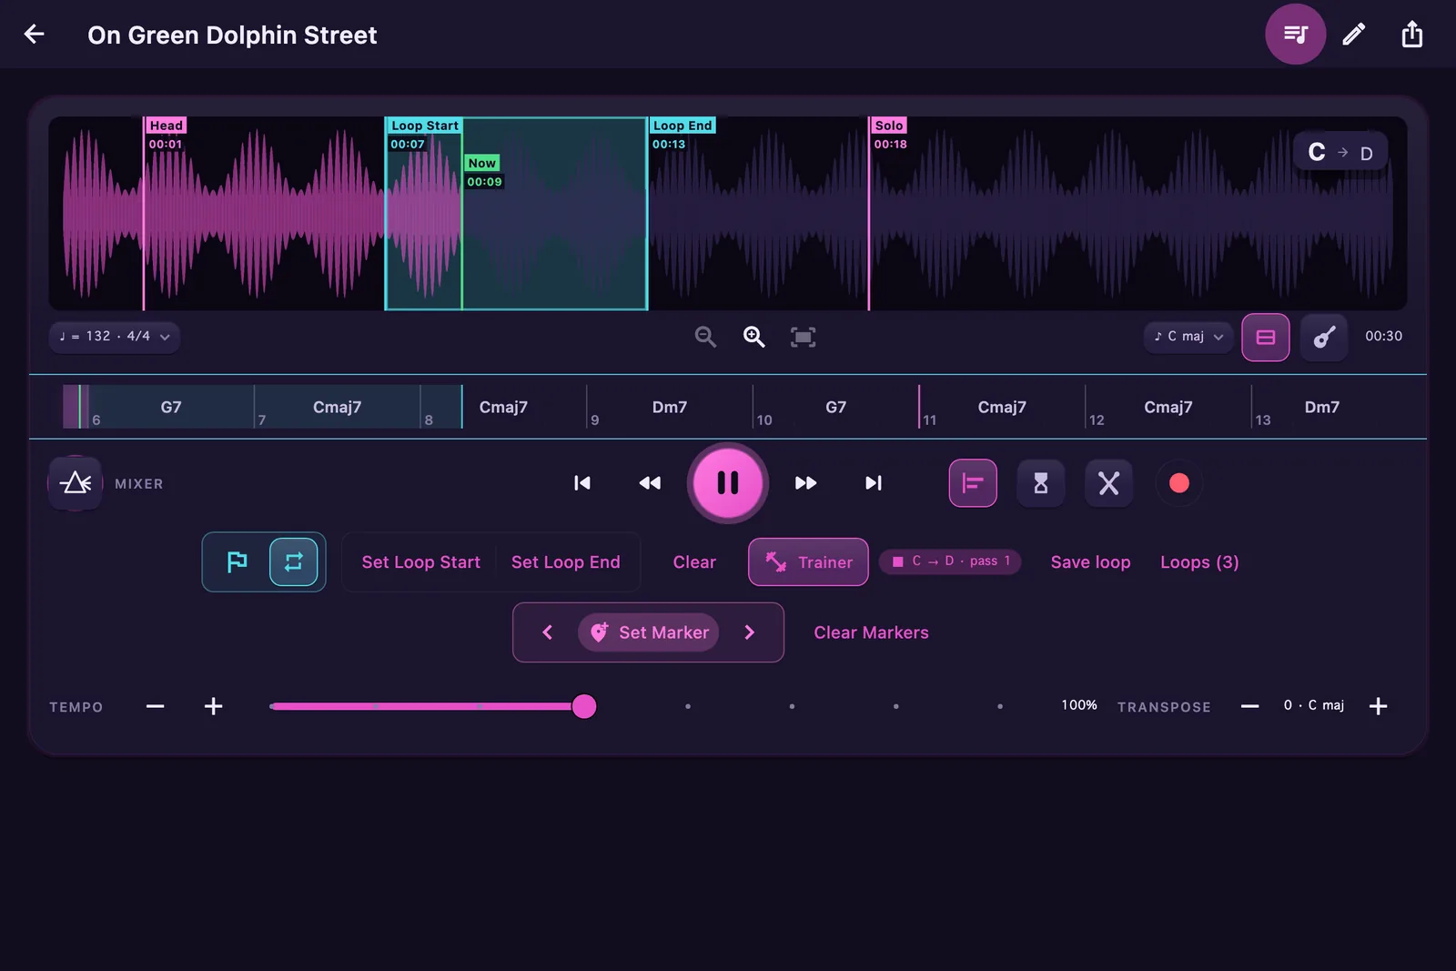Share the song with share icon
1456x971 pixels.
coord(1411,35)
